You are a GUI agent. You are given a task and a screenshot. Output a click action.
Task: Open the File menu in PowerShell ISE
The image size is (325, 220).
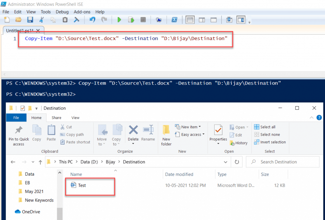[x=6, y=12]
